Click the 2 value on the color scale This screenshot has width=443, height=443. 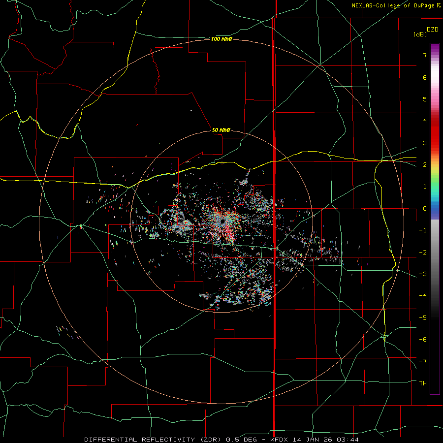click(425, 165)
